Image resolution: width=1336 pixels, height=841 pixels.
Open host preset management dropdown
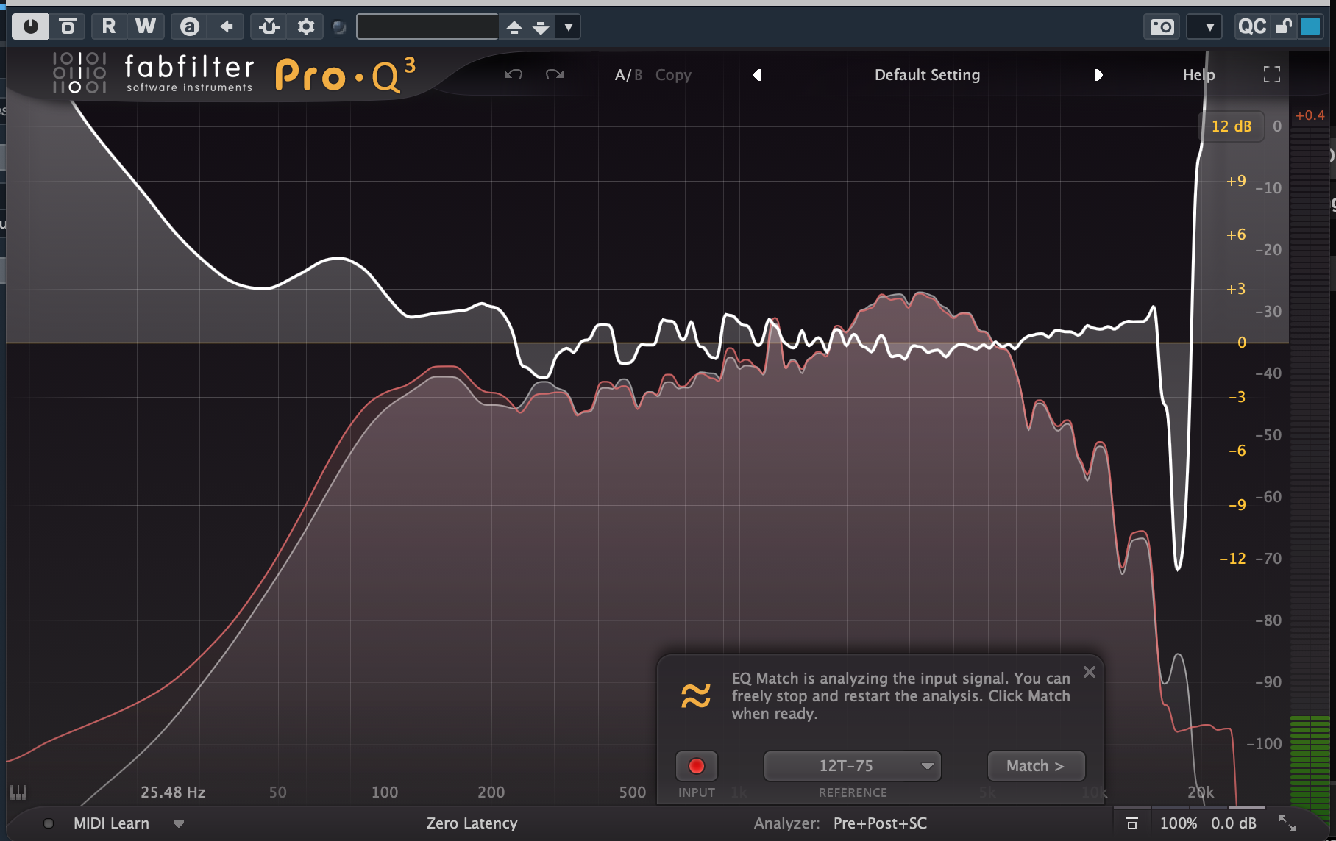pyautogui.click(x=568, y=27)
